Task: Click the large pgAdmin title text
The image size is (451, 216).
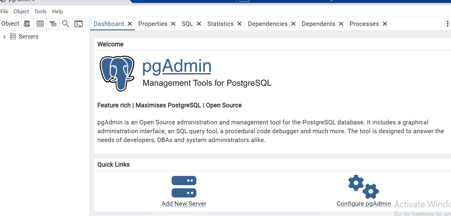Action: coord(177,66)
